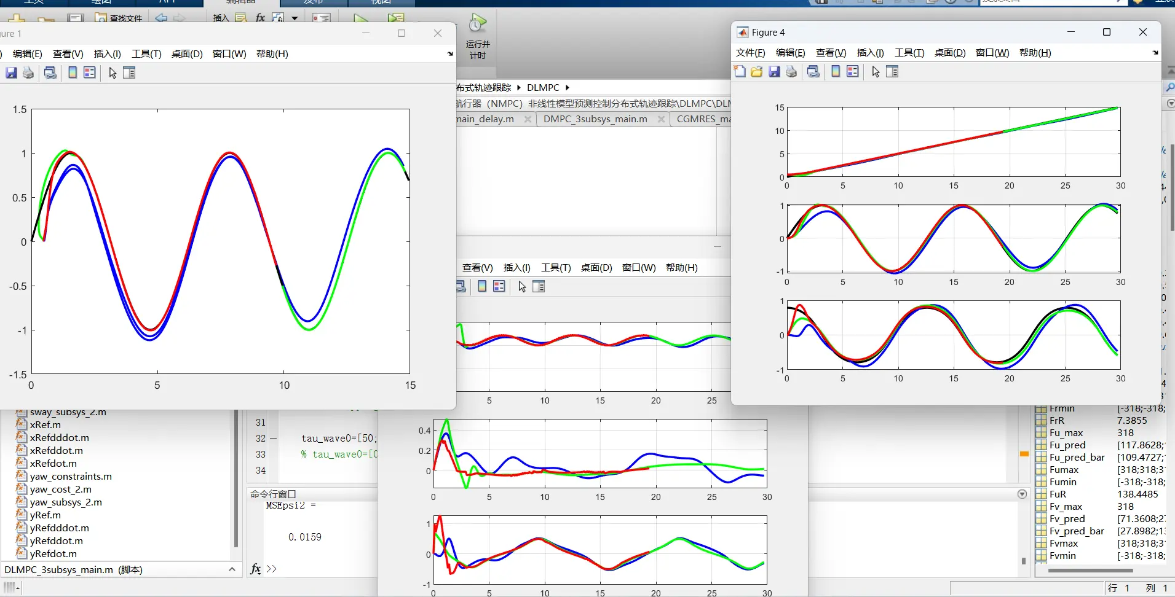Open 编辑(E) menu in Figure 4
This screenshot has height=597, width=1175.
pyautogui.click(x=791, y=53)
